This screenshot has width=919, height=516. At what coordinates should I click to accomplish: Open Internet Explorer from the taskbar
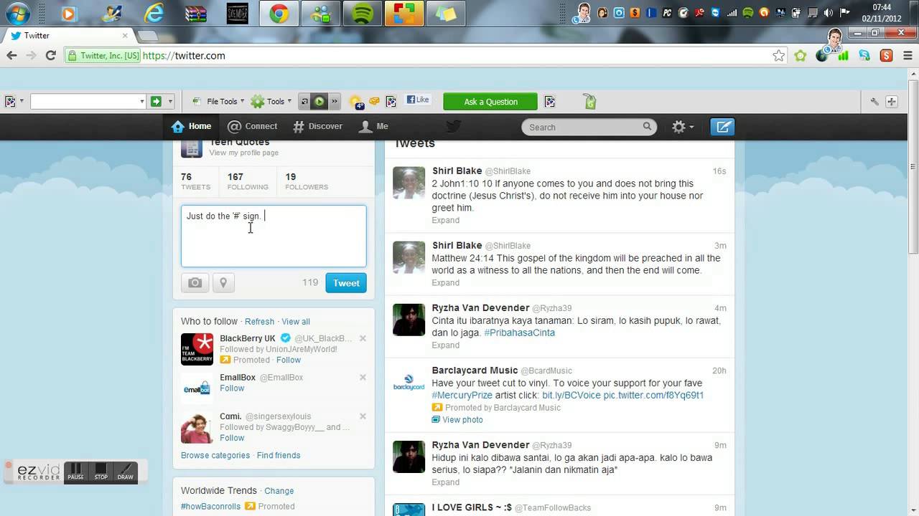pos(154,14)
